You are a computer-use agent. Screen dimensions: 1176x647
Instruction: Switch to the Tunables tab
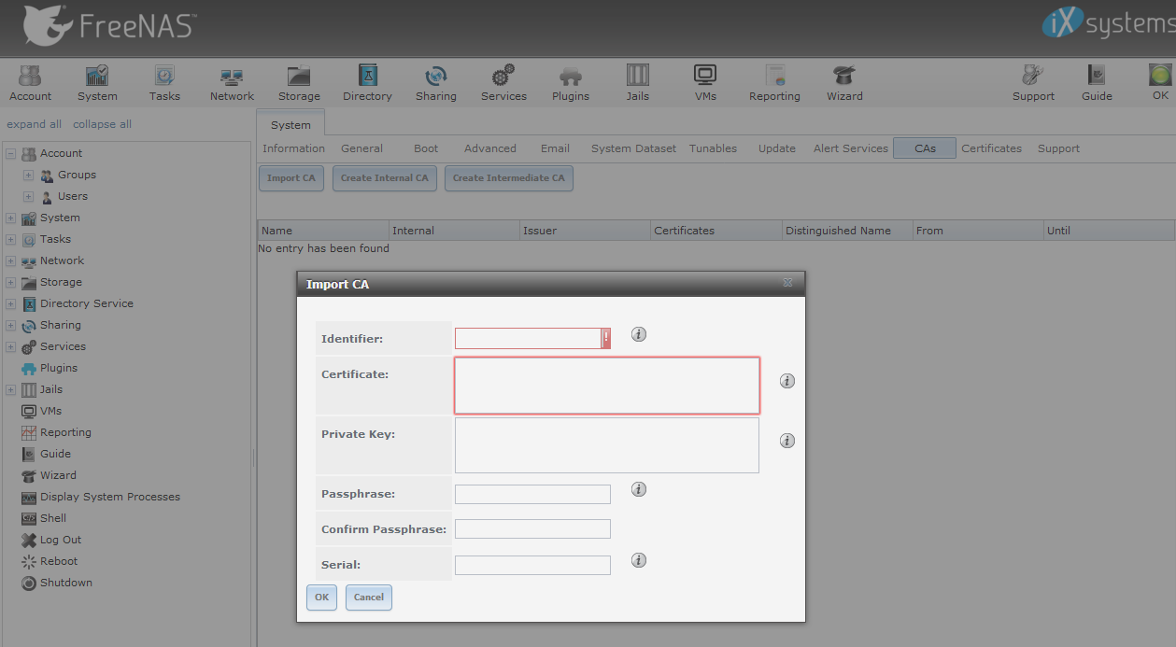tap(713, 148)
